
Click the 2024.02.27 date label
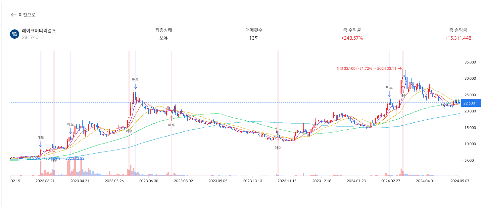pos(391,181)
